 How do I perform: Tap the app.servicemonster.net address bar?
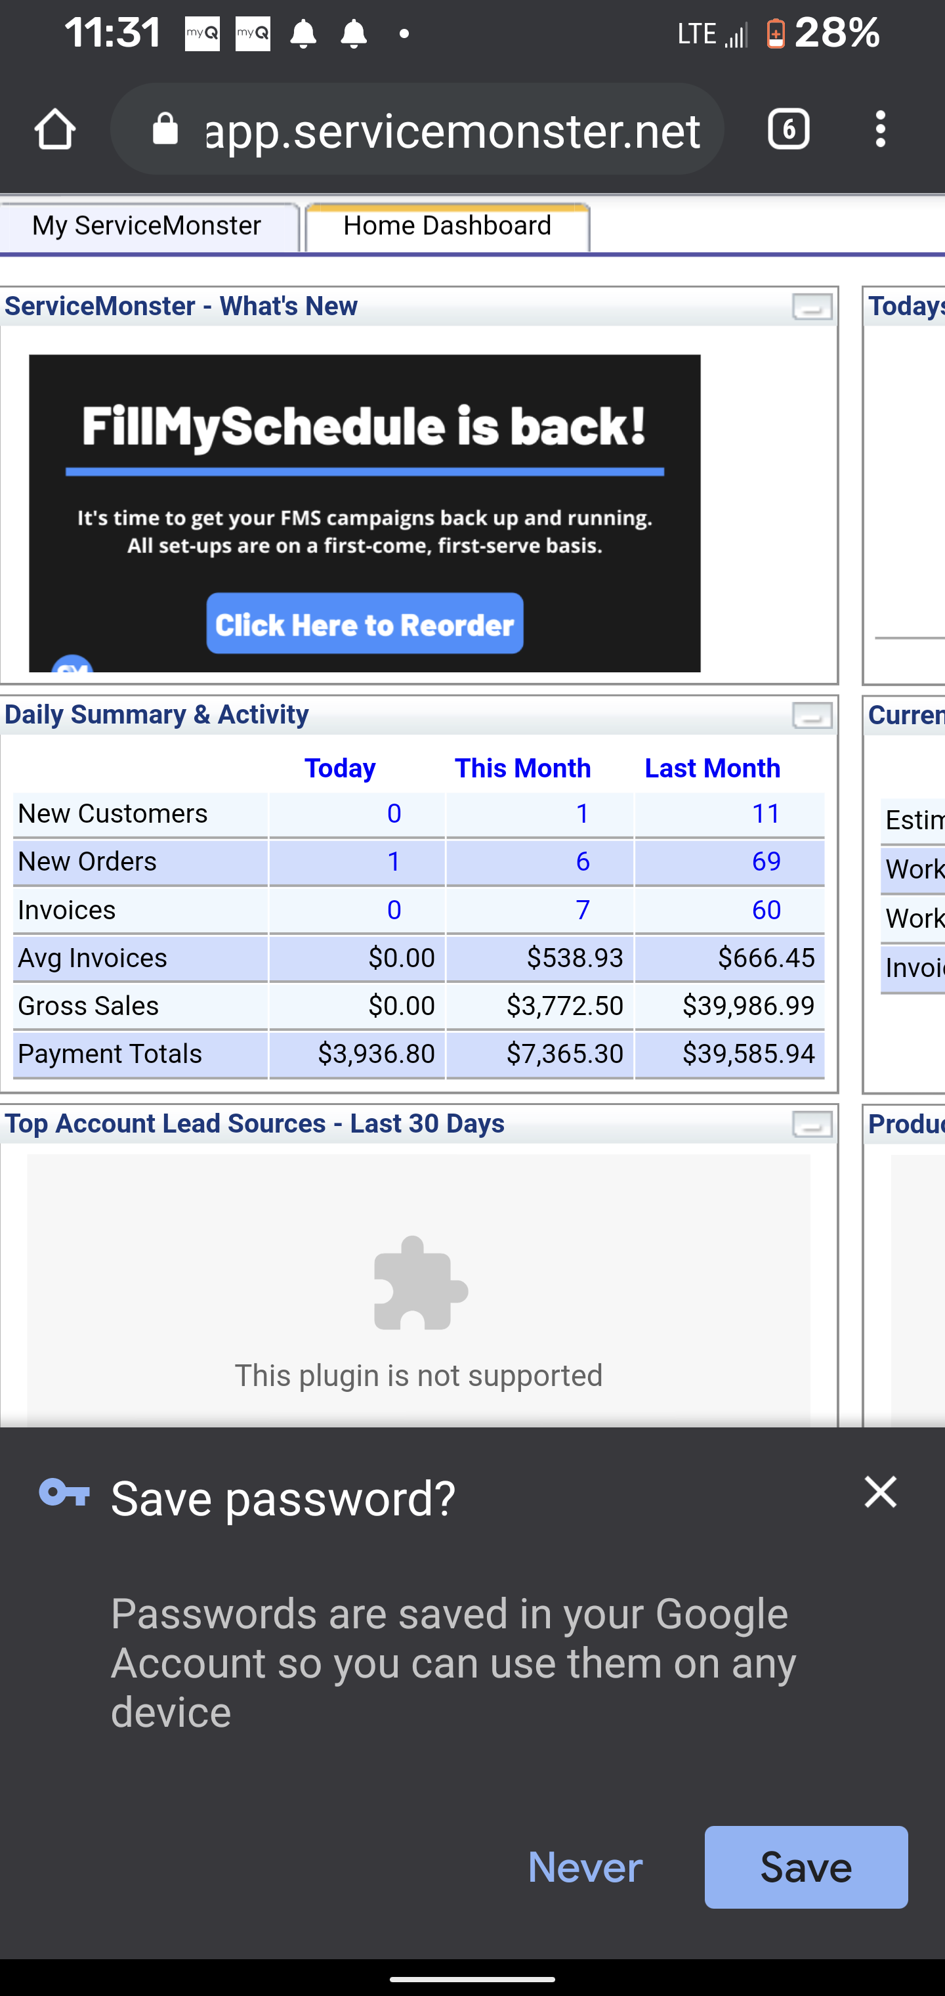click(452, 130)
